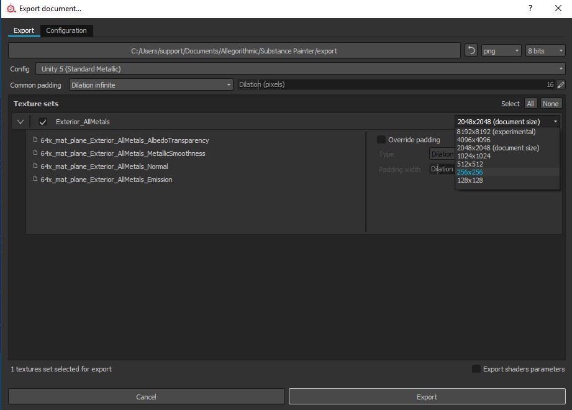Open the png file format dropdown
Image resolution: width=572 pixels, height=410 pixels.
coord(501,51)
